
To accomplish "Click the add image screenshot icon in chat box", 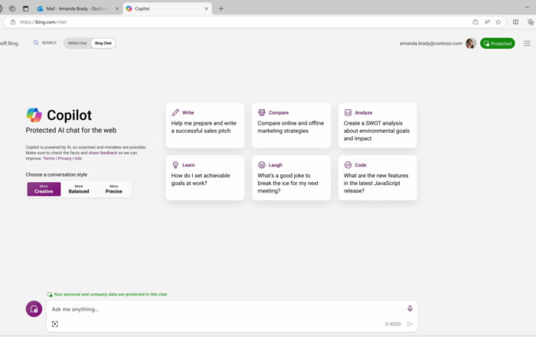I will pos(55,324).
